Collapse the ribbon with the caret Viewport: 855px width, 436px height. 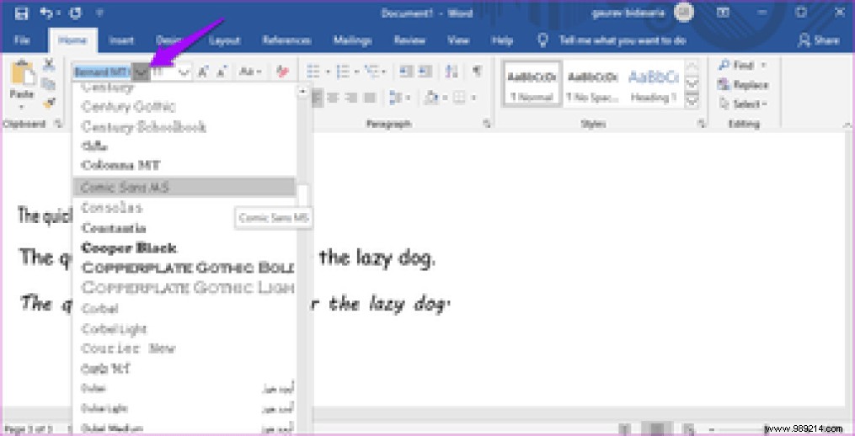click(848, 125)
